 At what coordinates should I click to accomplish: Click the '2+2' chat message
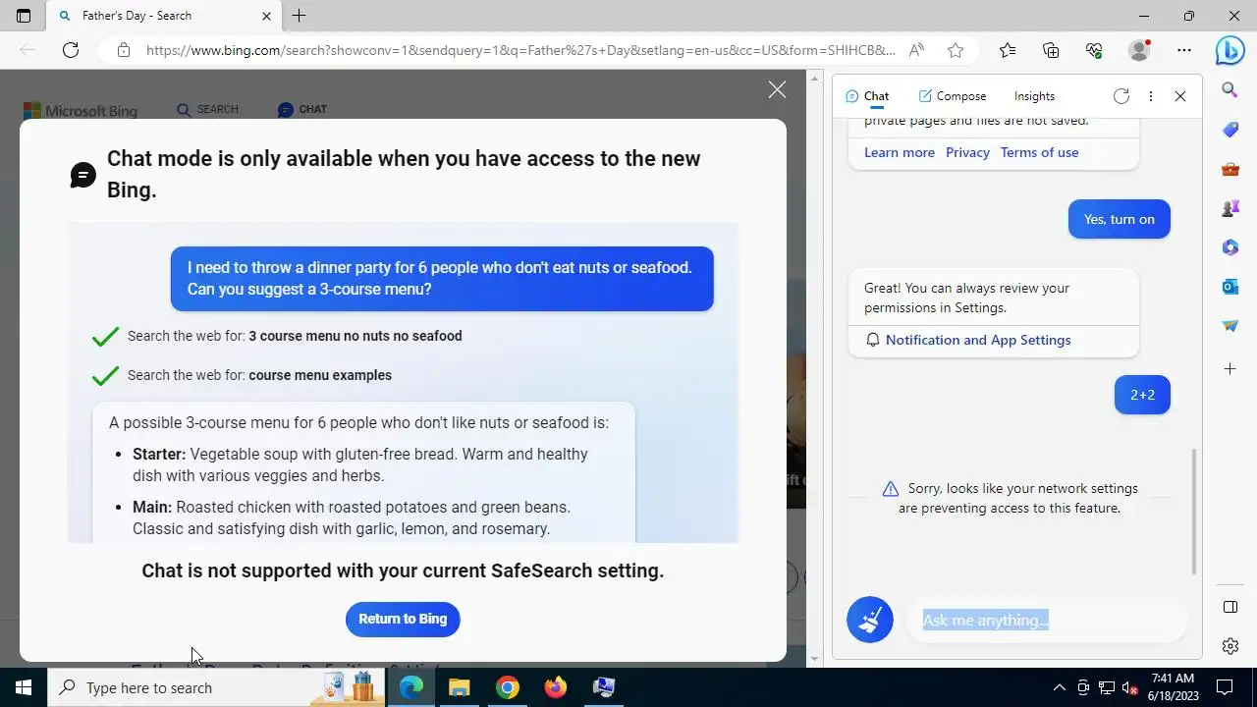[x=1142, y=395]
